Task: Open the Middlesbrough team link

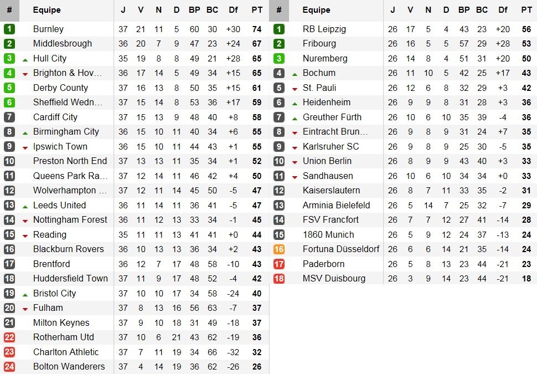Action: point(63,44)
